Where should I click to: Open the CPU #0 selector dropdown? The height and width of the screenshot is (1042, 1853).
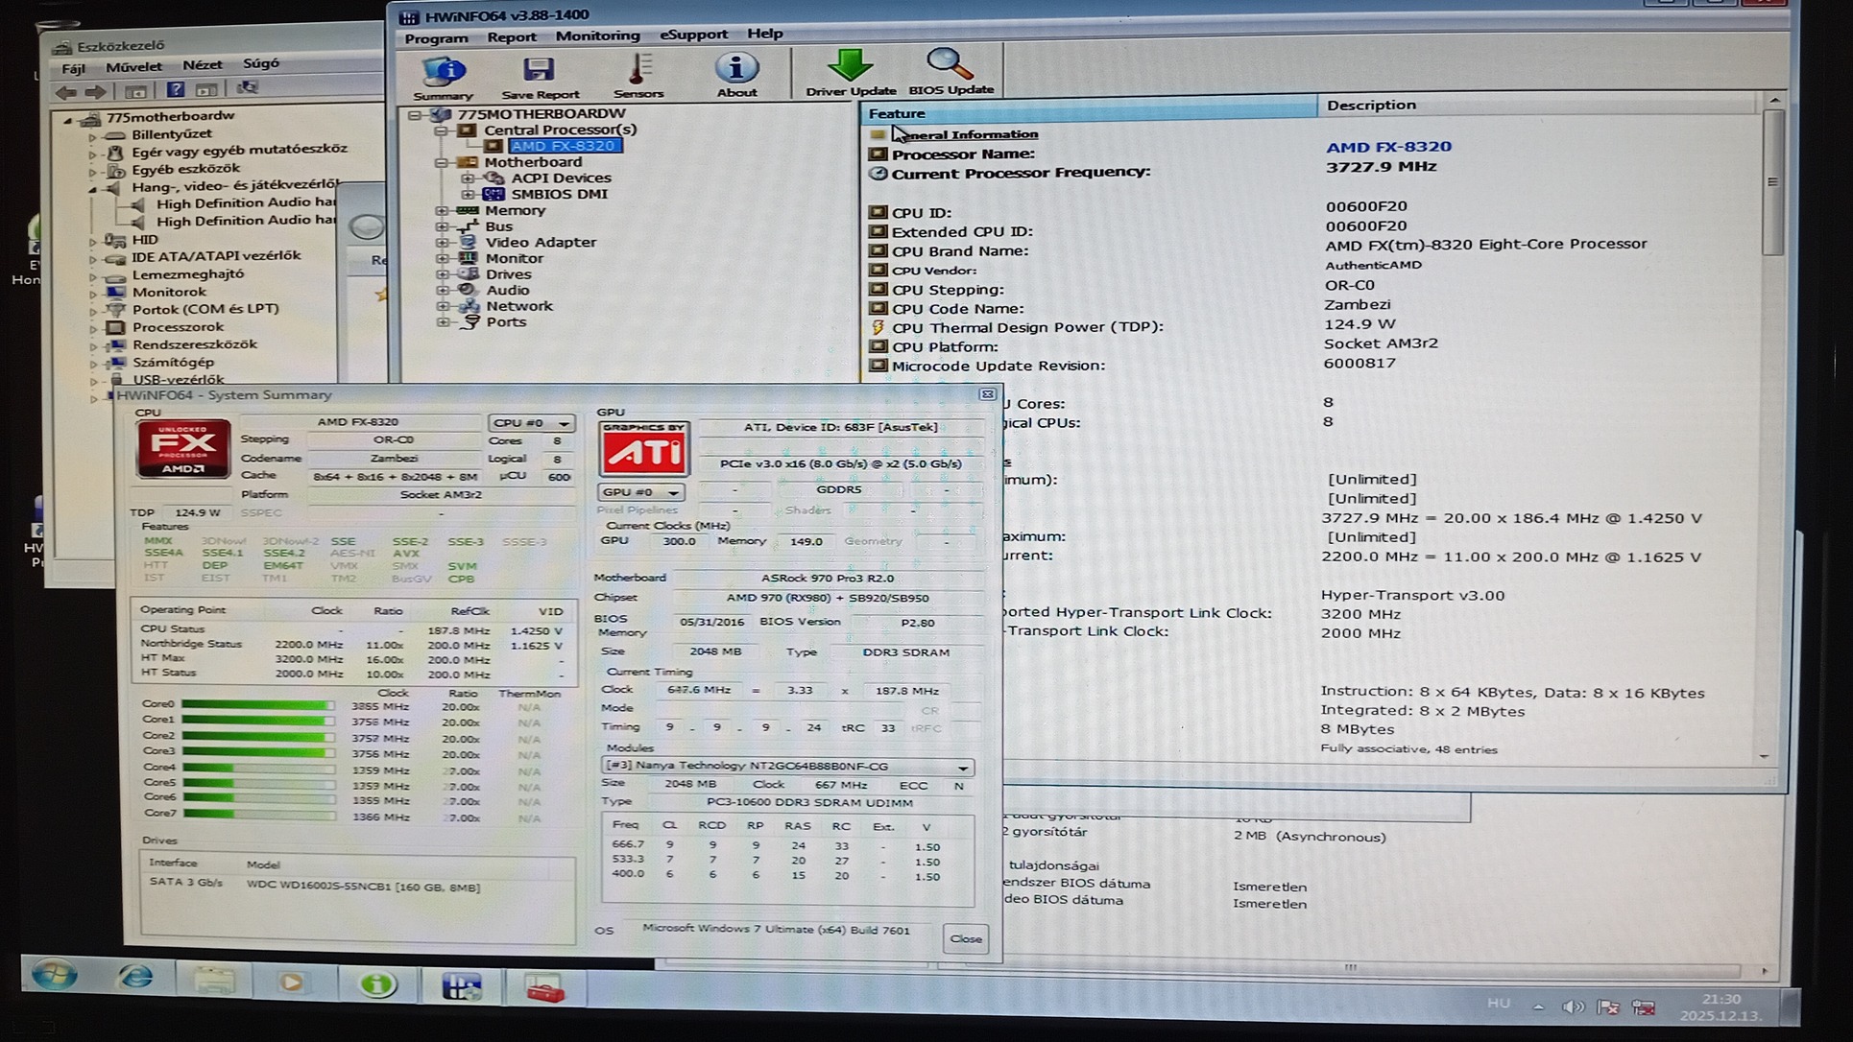pos(531,423)
